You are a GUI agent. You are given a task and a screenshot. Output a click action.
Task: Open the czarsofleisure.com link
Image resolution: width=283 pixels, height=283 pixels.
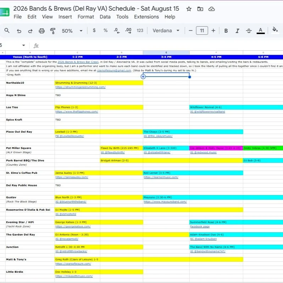[73, 264]
